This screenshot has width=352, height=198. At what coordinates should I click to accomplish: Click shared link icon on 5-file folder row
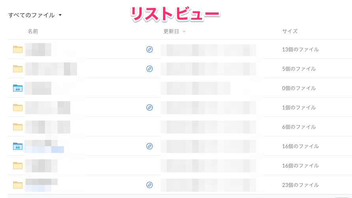click(x=149, y=69)
